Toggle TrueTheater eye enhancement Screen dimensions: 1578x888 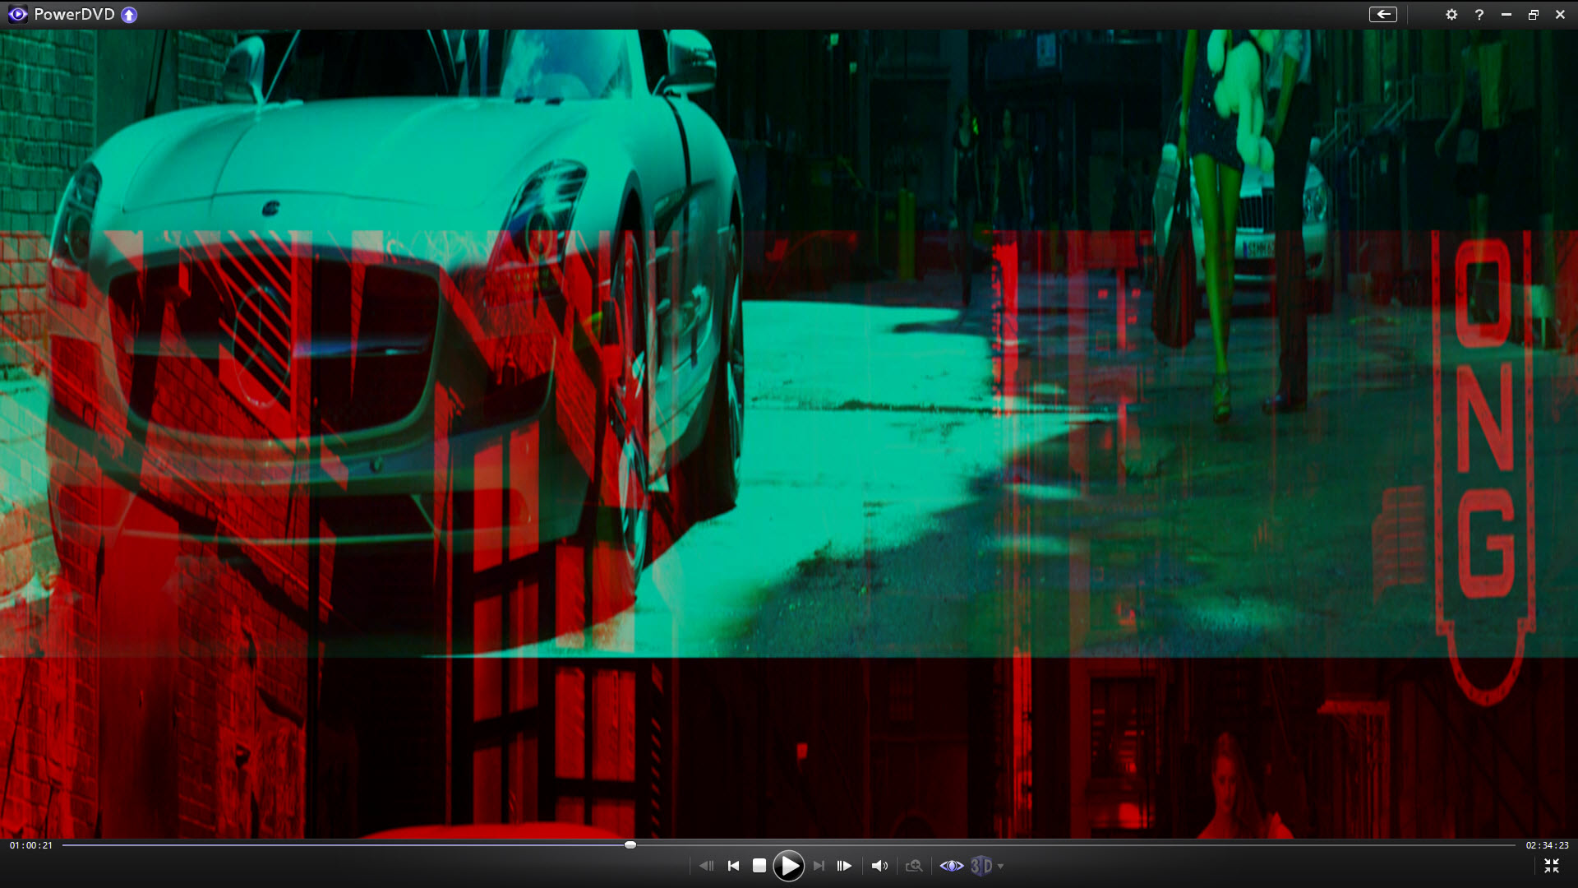[x=951, y=866]
